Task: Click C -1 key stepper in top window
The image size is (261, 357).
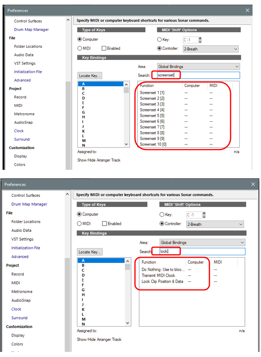Action: 200,40
